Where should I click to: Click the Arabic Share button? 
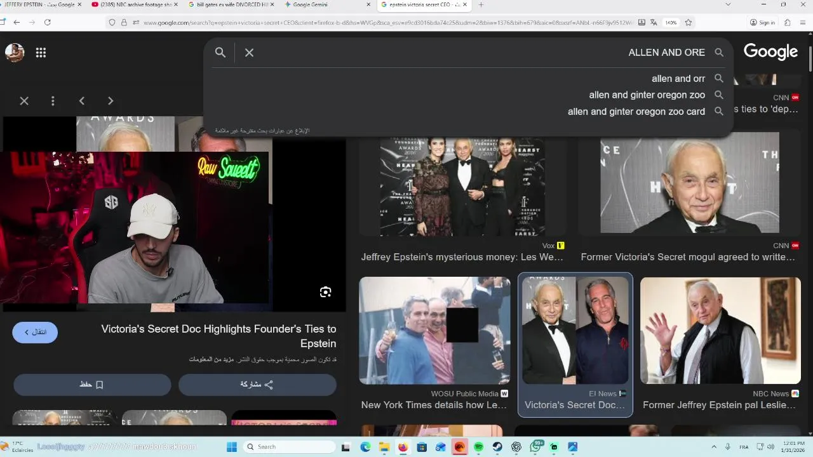pos(257,385)
